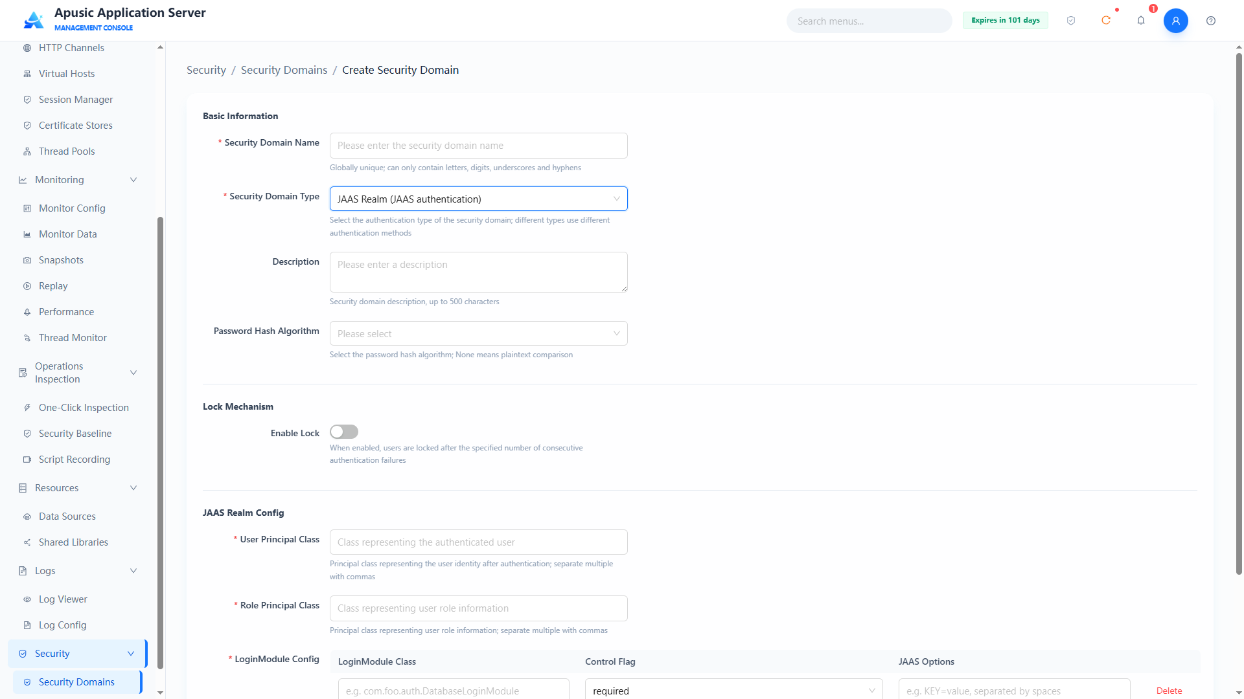Click the Monitor Data chart icon
The height and width of the screenshot is (699, 1244).
[27, 234]
